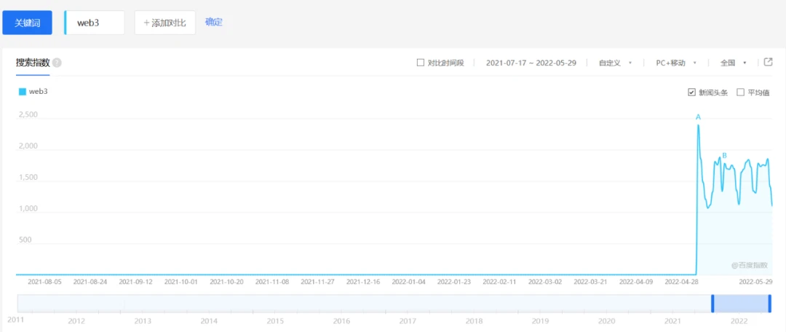Screen dimensions: 786x332
Task: Open the date range 2021-07-17 ~ 2022-05-29 picker
Action: coord(531,63)
